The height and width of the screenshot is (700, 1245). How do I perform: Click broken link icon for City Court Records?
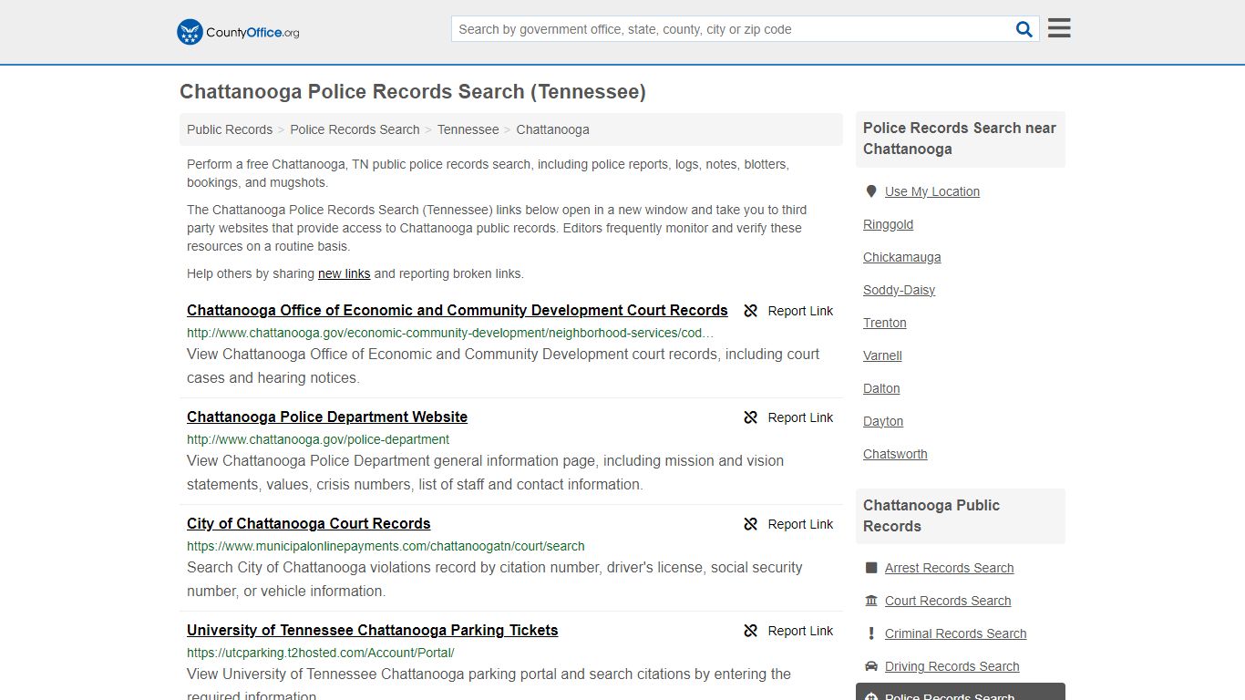click(751, 524)
